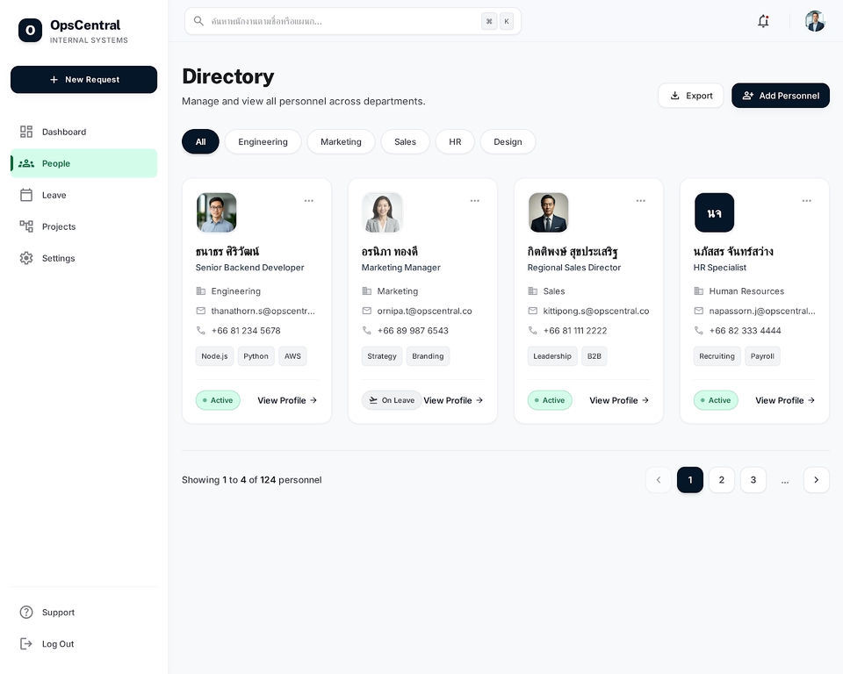
Task: Click the Branding skill tag
Action: coord(428,355)
